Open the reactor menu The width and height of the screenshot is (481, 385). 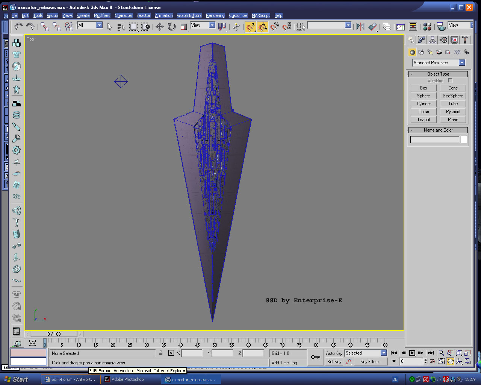[x=144, y=15]
